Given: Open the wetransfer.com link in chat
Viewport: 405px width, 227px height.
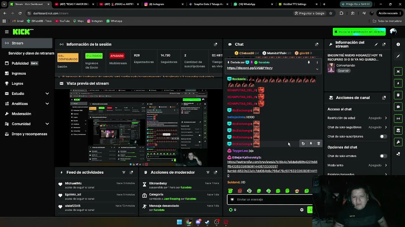Looking at the screenshot, I should (272, 169).
